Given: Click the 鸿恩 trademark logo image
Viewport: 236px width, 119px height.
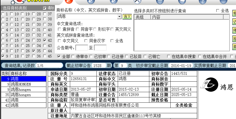Looking at the screenshot, I should (x=217, y=85).
